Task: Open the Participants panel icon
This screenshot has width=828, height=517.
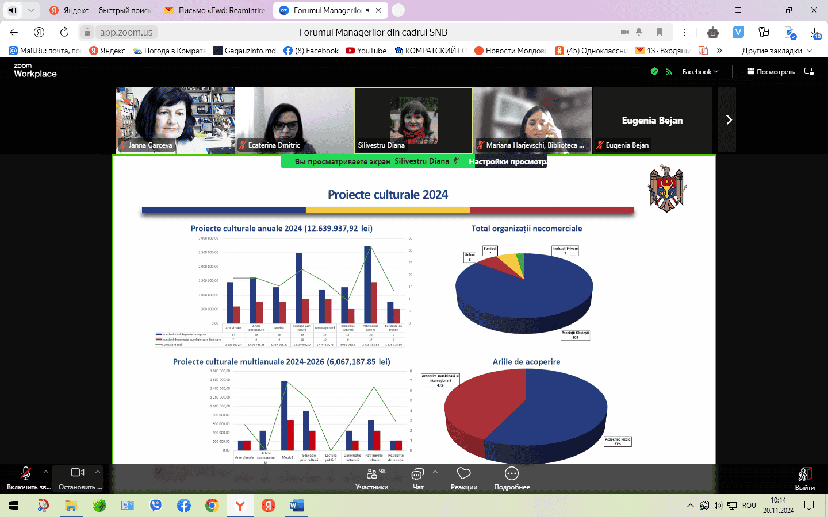Action: pyautogui.click(x=371, y=474)
